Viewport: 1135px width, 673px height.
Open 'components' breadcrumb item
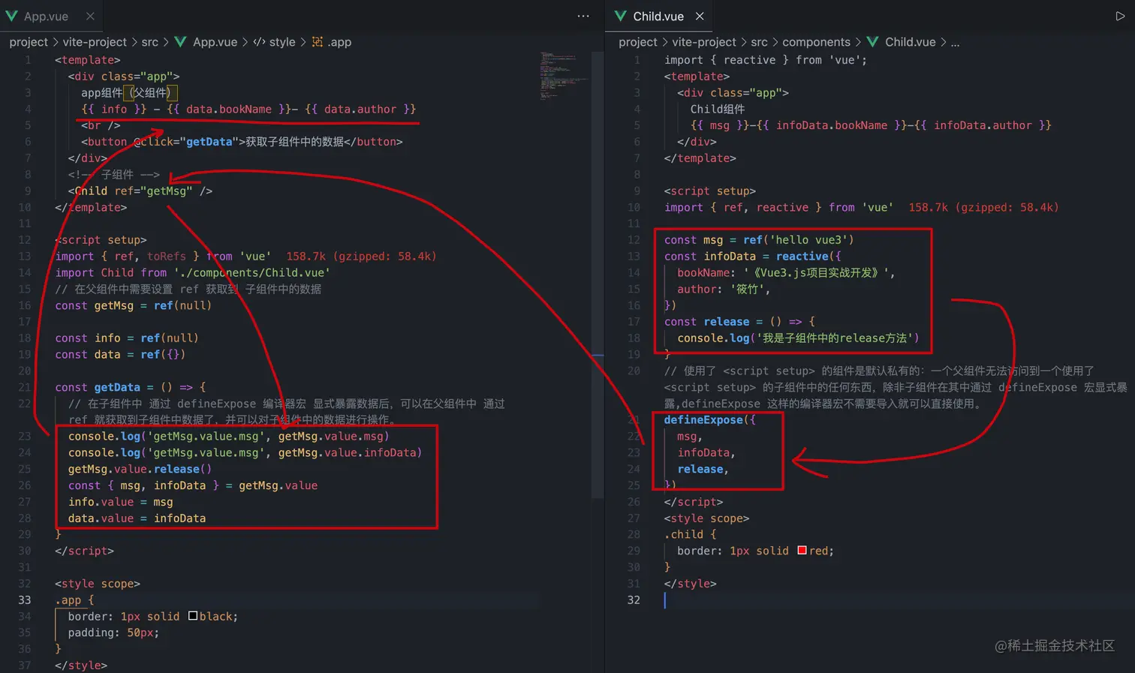817,42
